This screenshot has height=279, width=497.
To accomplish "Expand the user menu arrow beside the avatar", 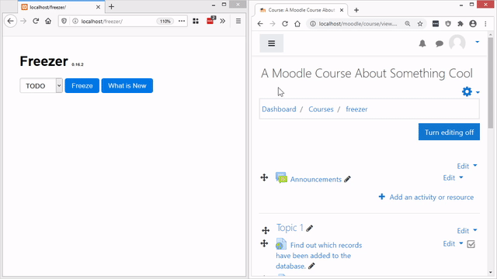I will (477, 42).
